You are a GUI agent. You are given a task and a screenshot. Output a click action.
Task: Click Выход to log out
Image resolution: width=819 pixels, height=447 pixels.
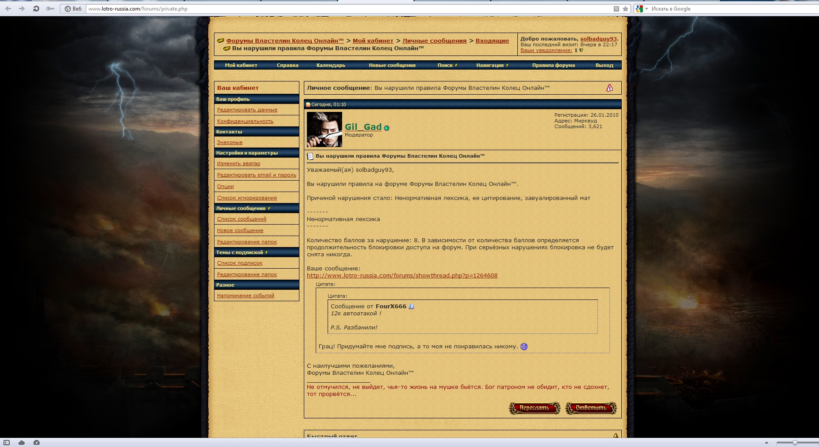pyautogui.click(x=604, y=65)
